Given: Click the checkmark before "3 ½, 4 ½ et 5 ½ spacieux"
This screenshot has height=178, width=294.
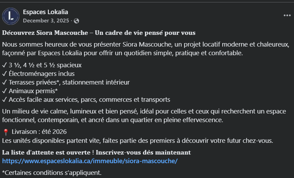Looking at the screenshot, I should [x=4, y=65].
